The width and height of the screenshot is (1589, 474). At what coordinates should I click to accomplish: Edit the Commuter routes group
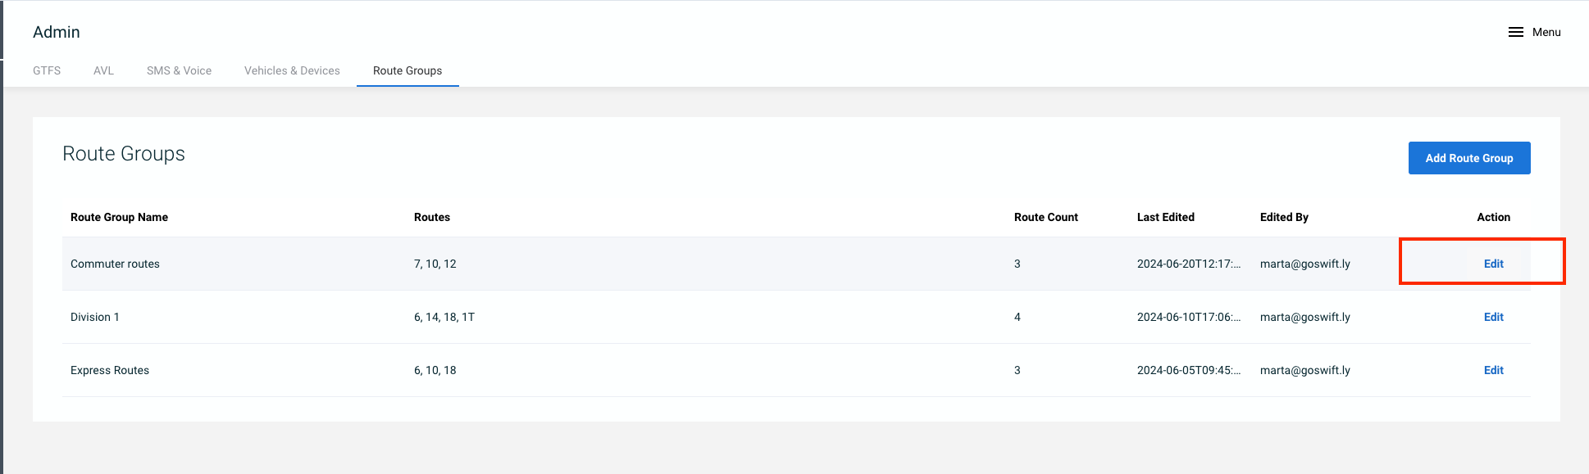pos(1493,264)
